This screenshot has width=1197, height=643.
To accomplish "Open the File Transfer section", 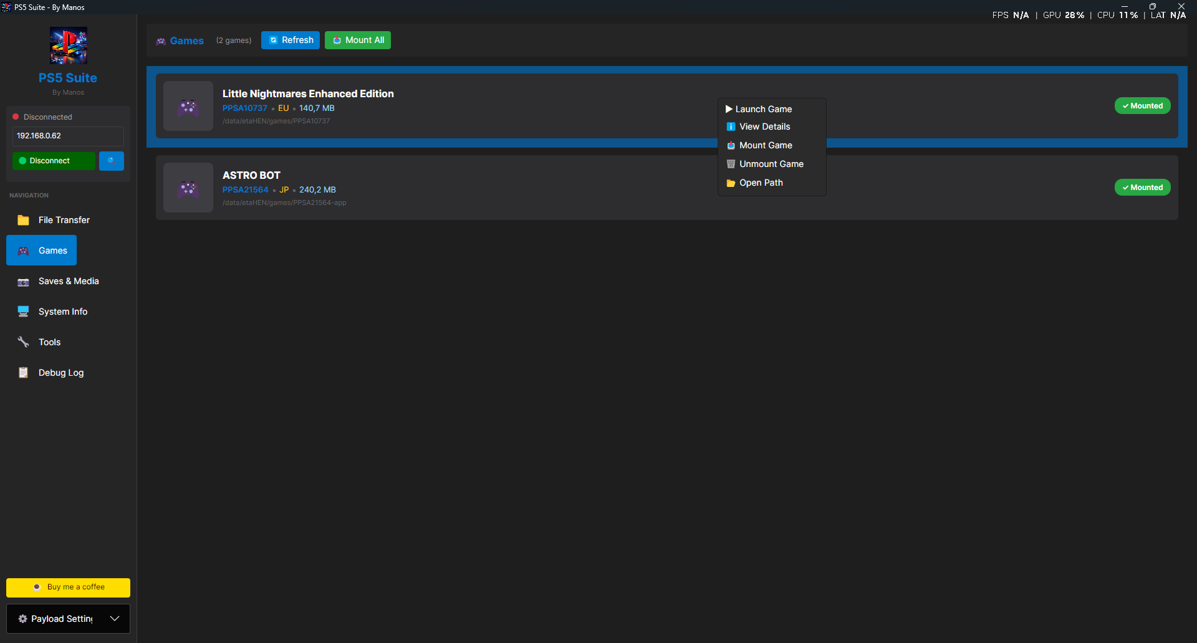I will click(54, 220).
